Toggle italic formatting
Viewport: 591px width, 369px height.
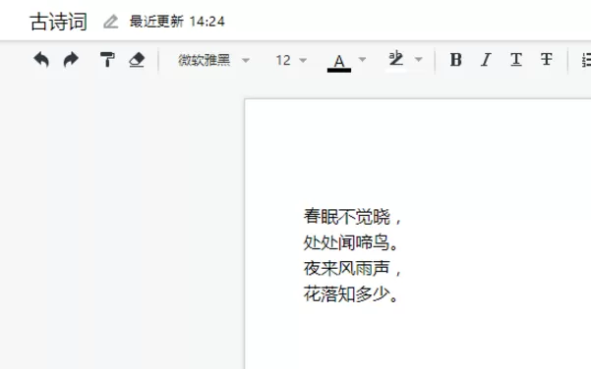486,60
